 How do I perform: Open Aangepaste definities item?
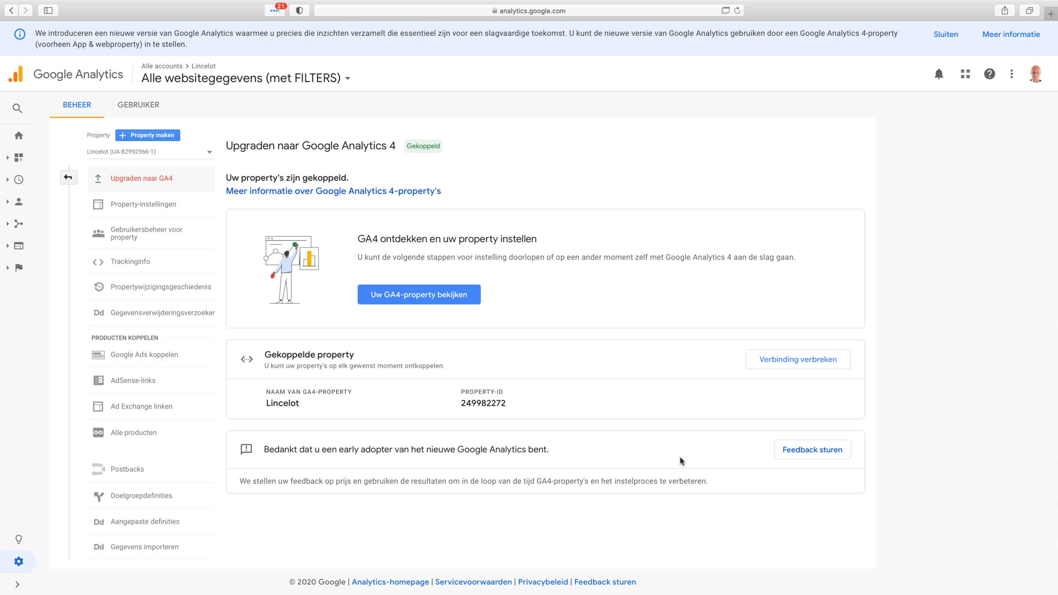[x=151, y=522]
